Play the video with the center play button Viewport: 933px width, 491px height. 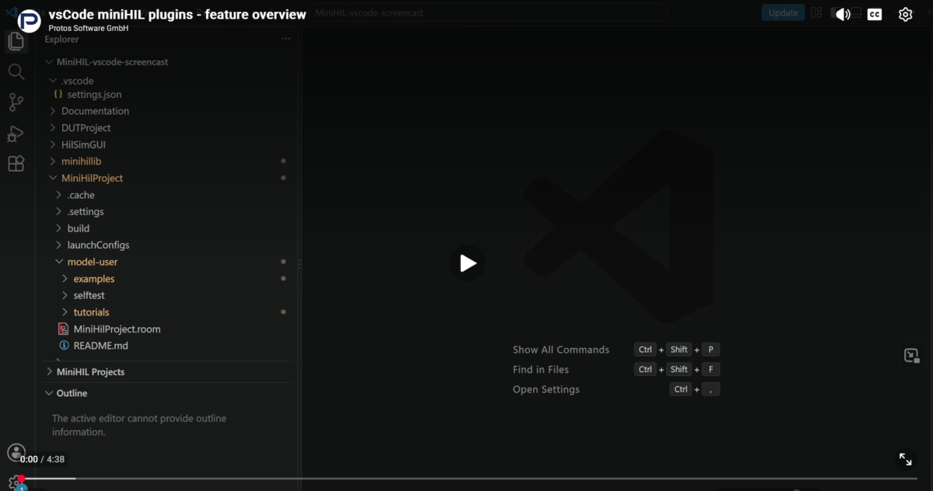(x=467, y=263)
